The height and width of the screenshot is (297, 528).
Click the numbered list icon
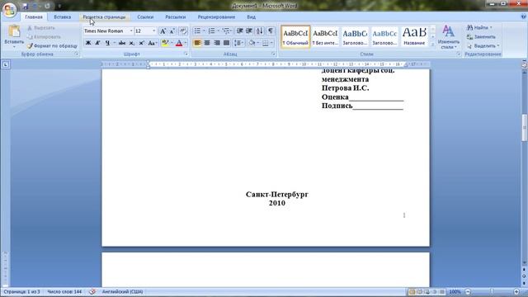point(211,31)
